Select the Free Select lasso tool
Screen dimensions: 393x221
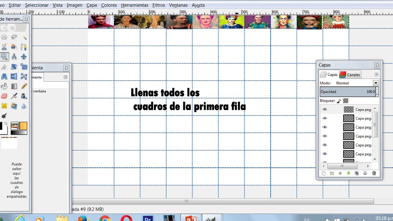click(x=14, y=37)
